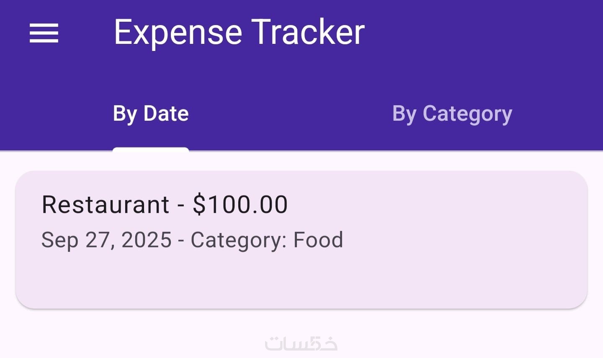Click the $100.00 amount text
This screenshot has width=603, height=358.
(x=240, y=205)
